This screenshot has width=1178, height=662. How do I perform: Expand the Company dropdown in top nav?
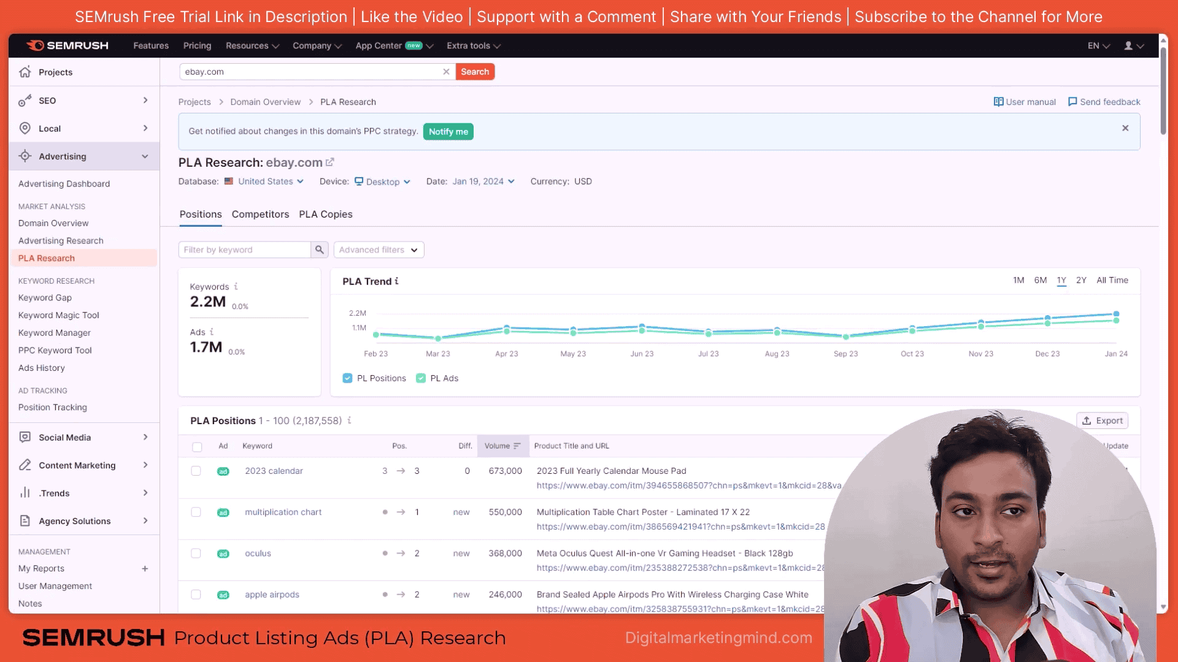(317, 45)
